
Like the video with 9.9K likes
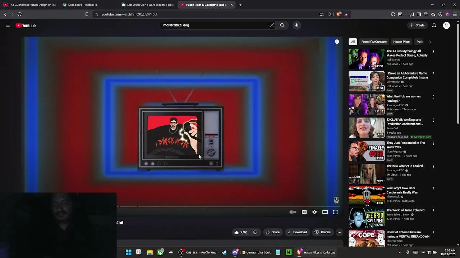240,232
